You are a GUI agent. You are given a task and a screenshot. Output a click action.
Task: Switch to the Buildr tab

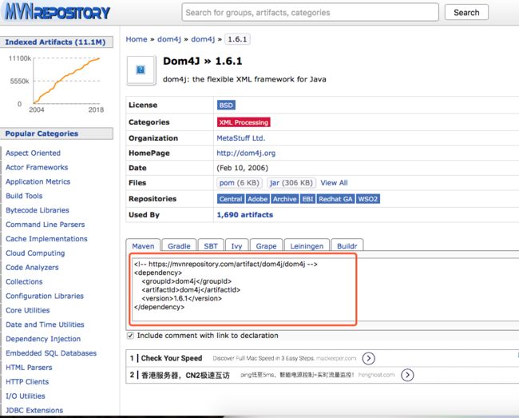(x=347, y=246)
